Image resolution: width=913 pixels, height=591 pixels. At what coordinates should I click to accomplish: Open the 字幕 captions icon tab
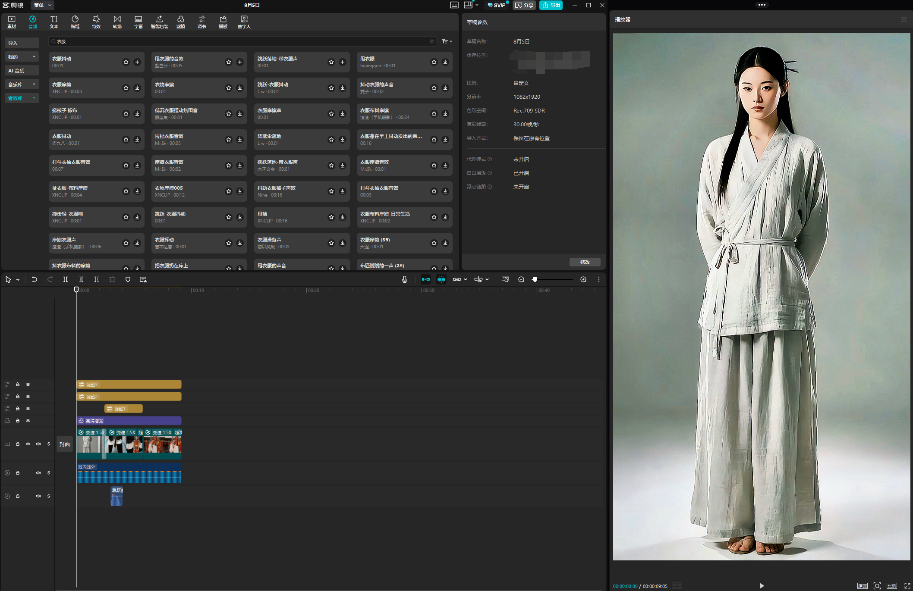coord(139,22)
